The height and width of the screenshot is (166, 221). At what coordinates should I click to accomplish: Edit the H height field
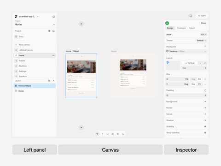point(178,84)
